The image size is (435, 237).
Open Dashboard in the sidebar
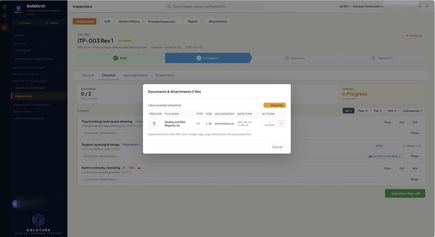click(23, 50)
